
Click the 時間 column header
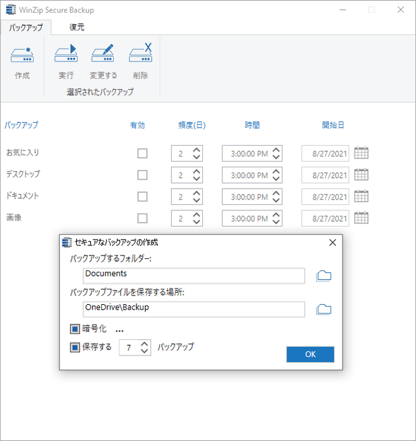pyautogui.click(x=252, y=125)
